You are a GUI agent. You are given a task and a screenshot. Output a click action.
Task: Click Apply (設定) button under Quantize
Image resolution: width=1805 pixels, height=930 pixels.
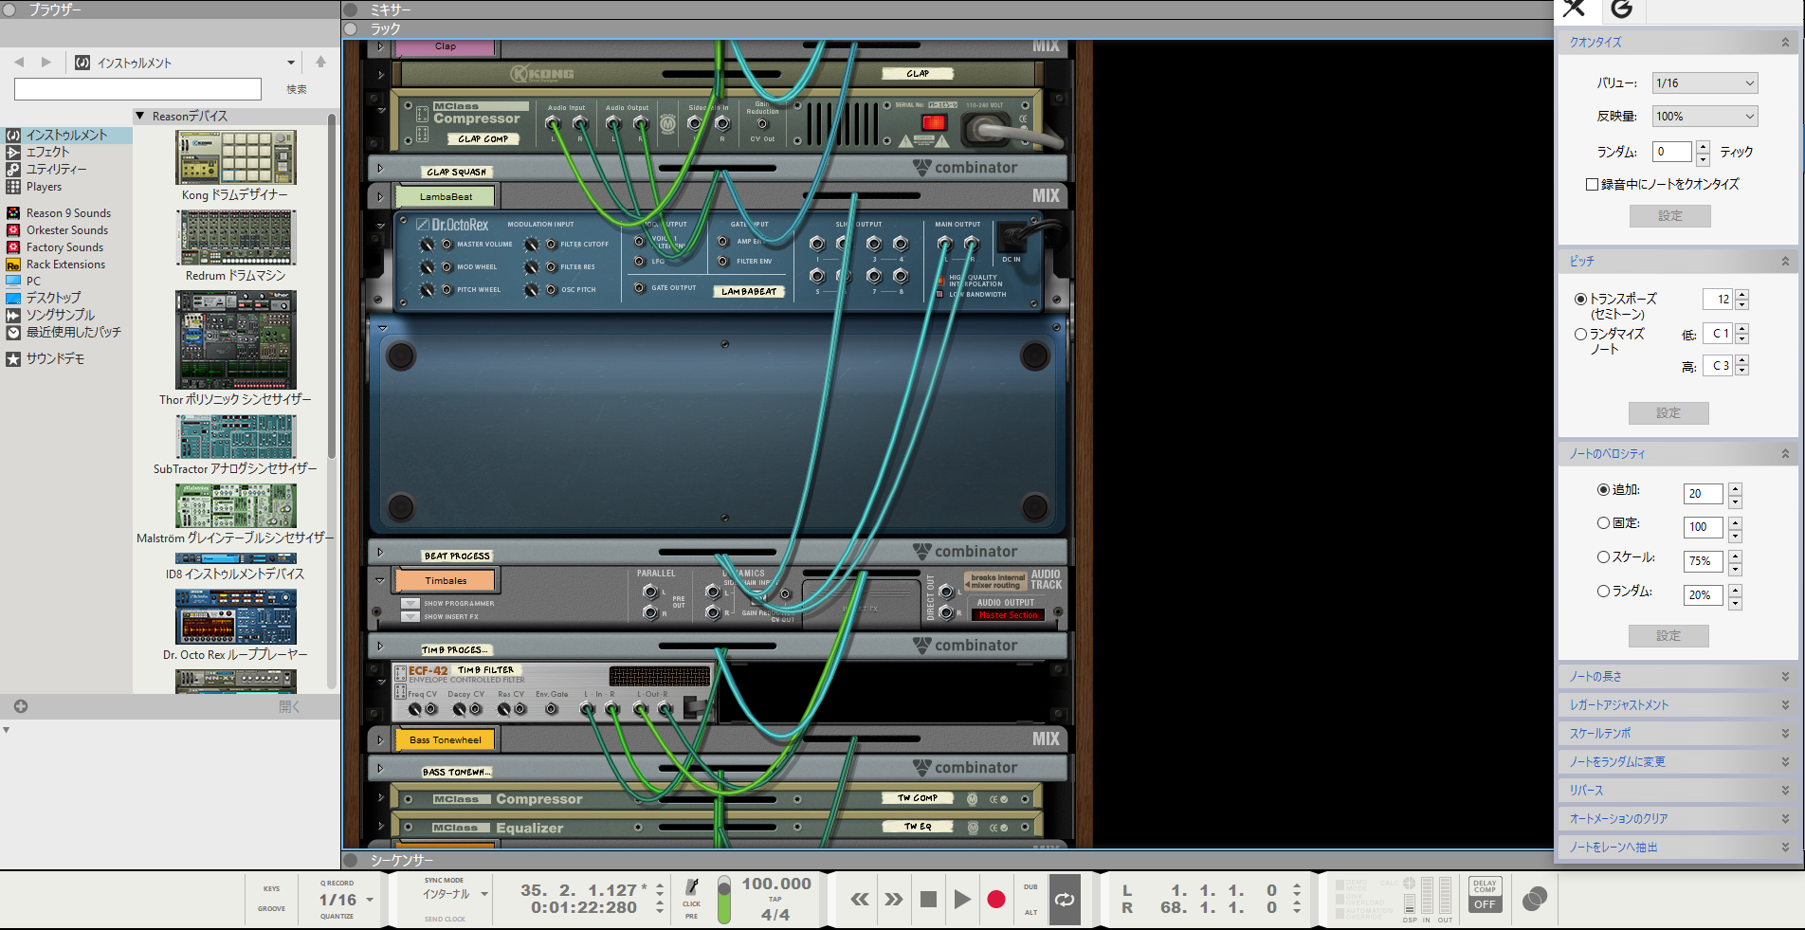(1670, 216)
